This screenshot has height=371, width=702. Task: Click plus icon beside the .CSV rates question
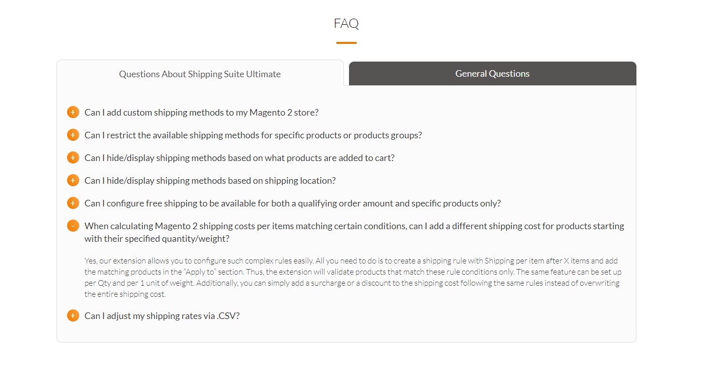tap(73, 315)
